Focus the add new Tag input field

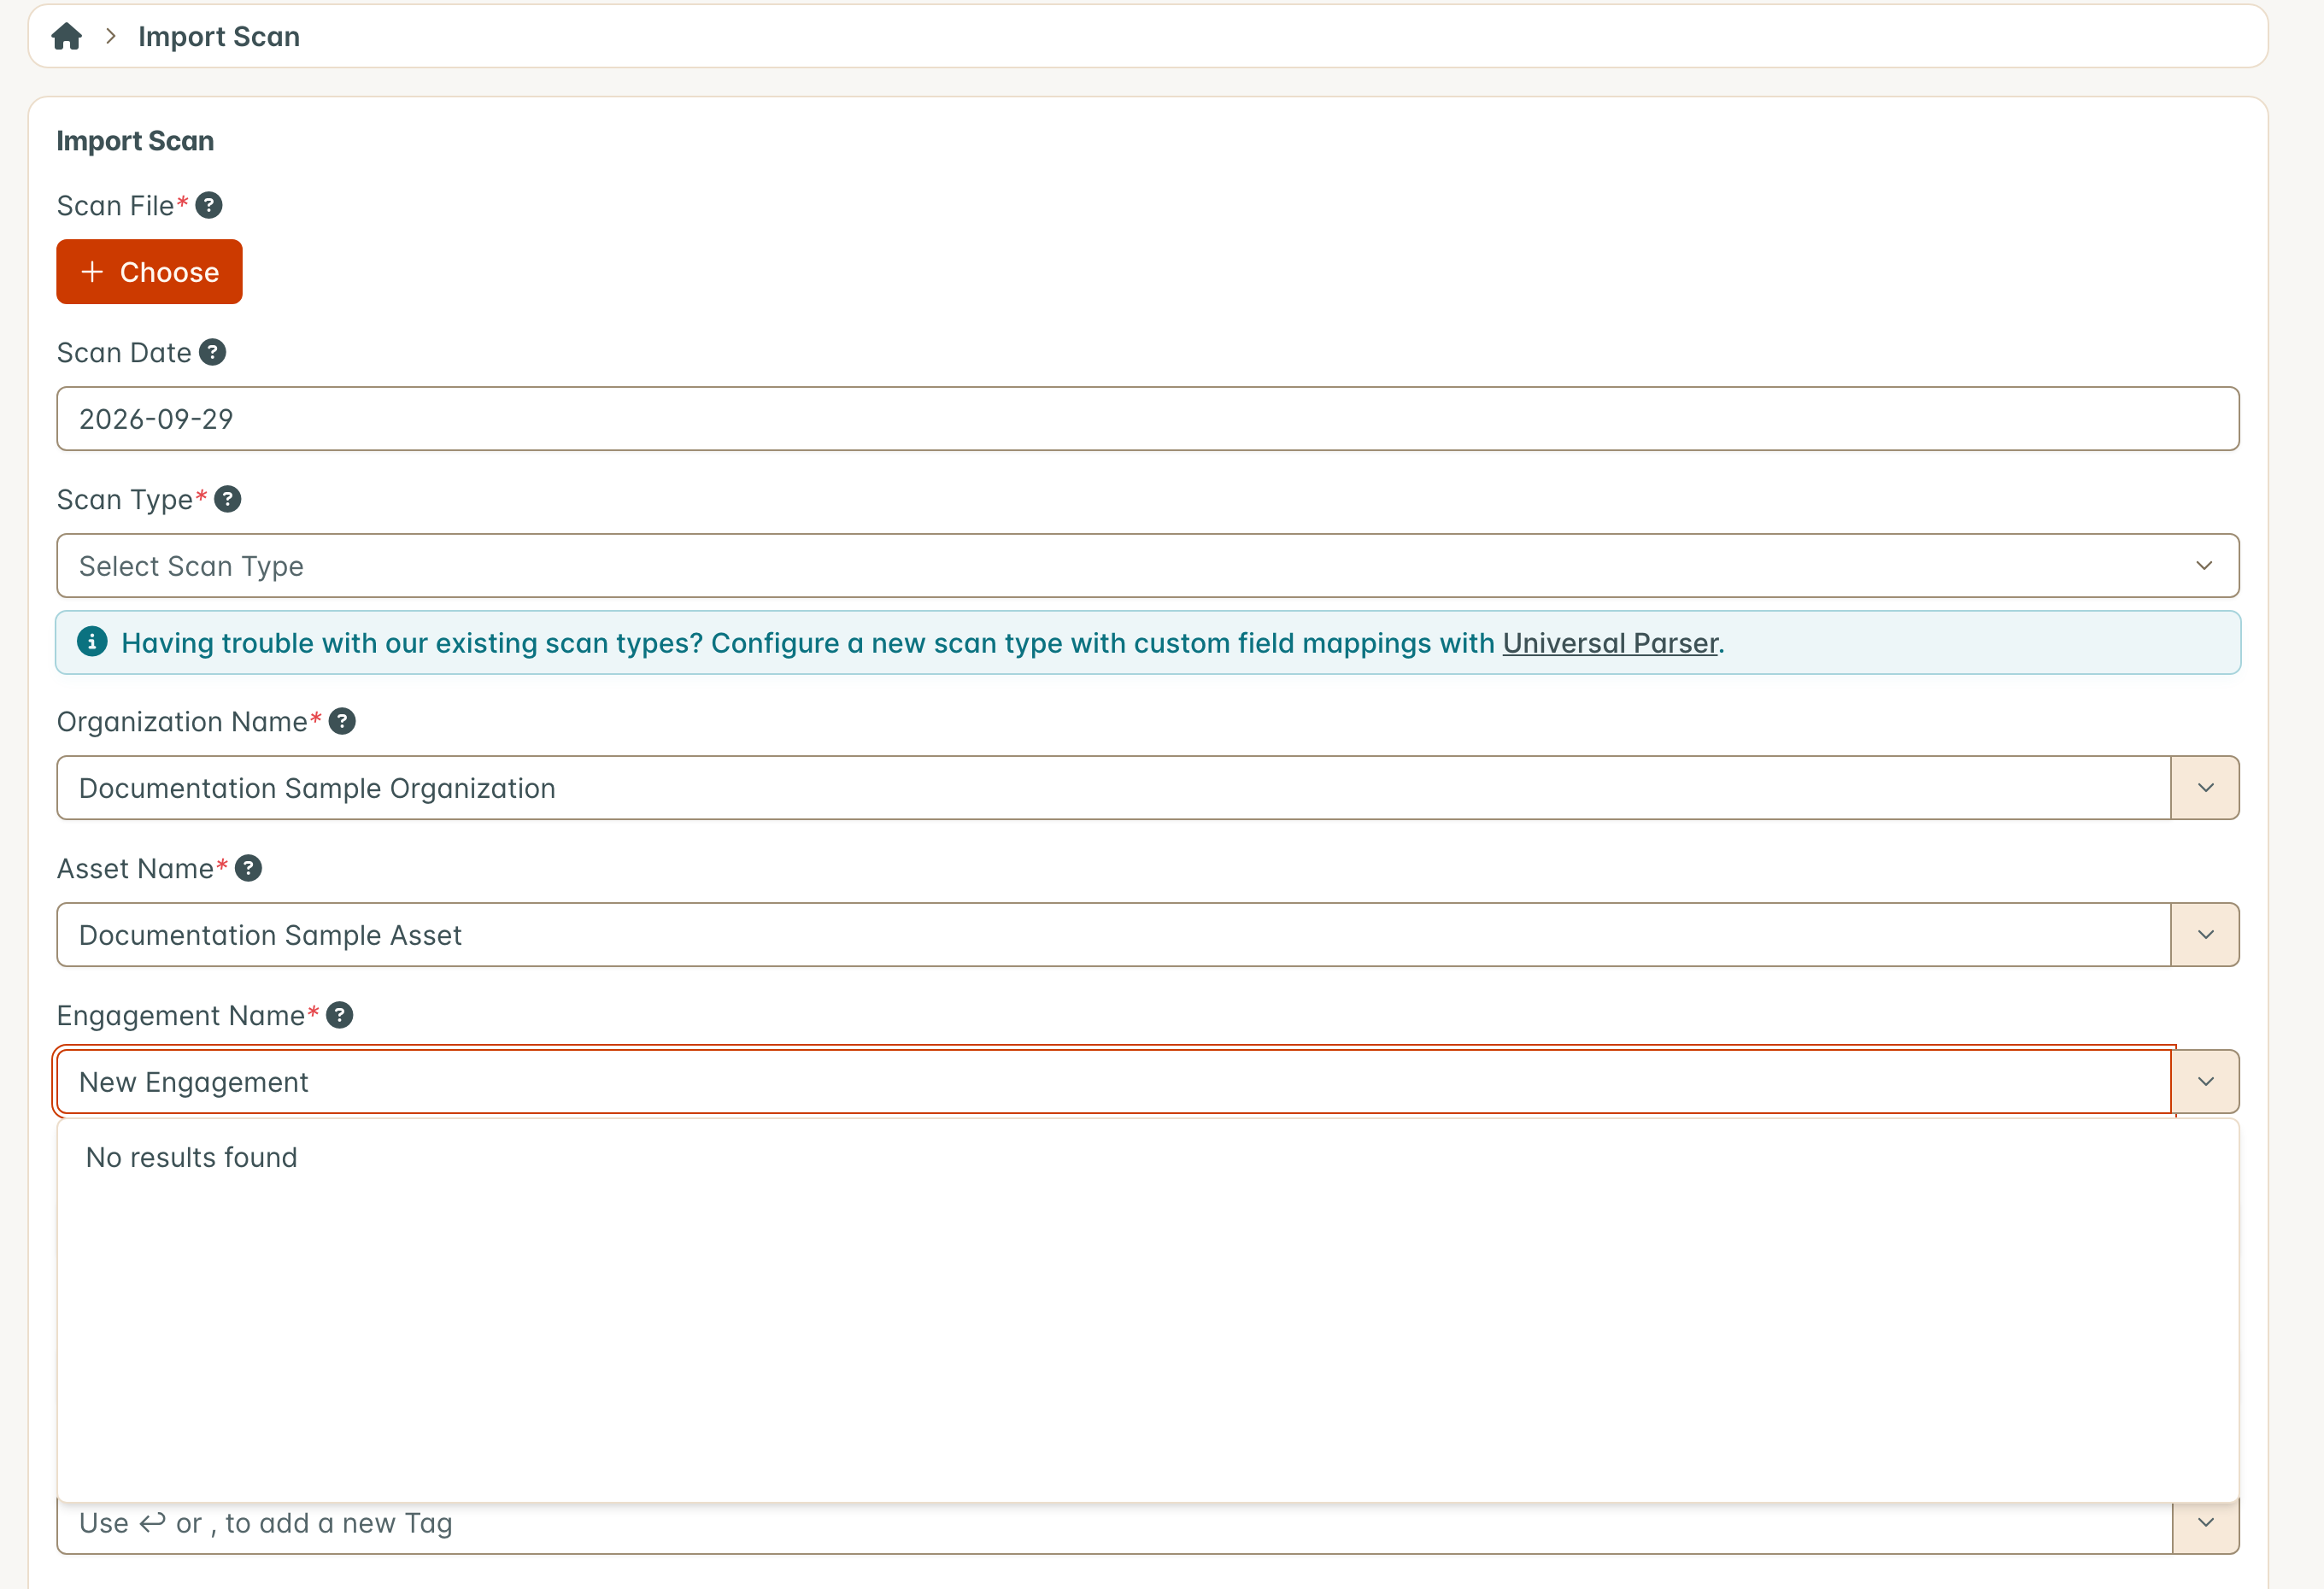(1113, 1524)
